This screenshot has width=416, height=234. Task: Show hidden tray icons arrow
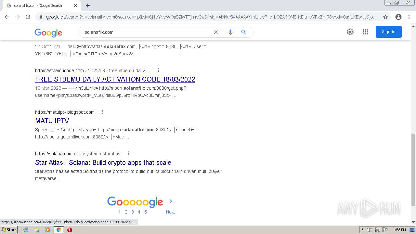362,230
